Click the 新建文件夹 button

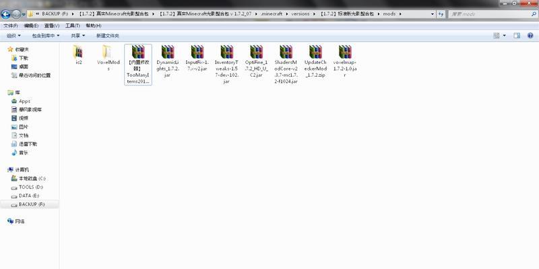point(108,36)
